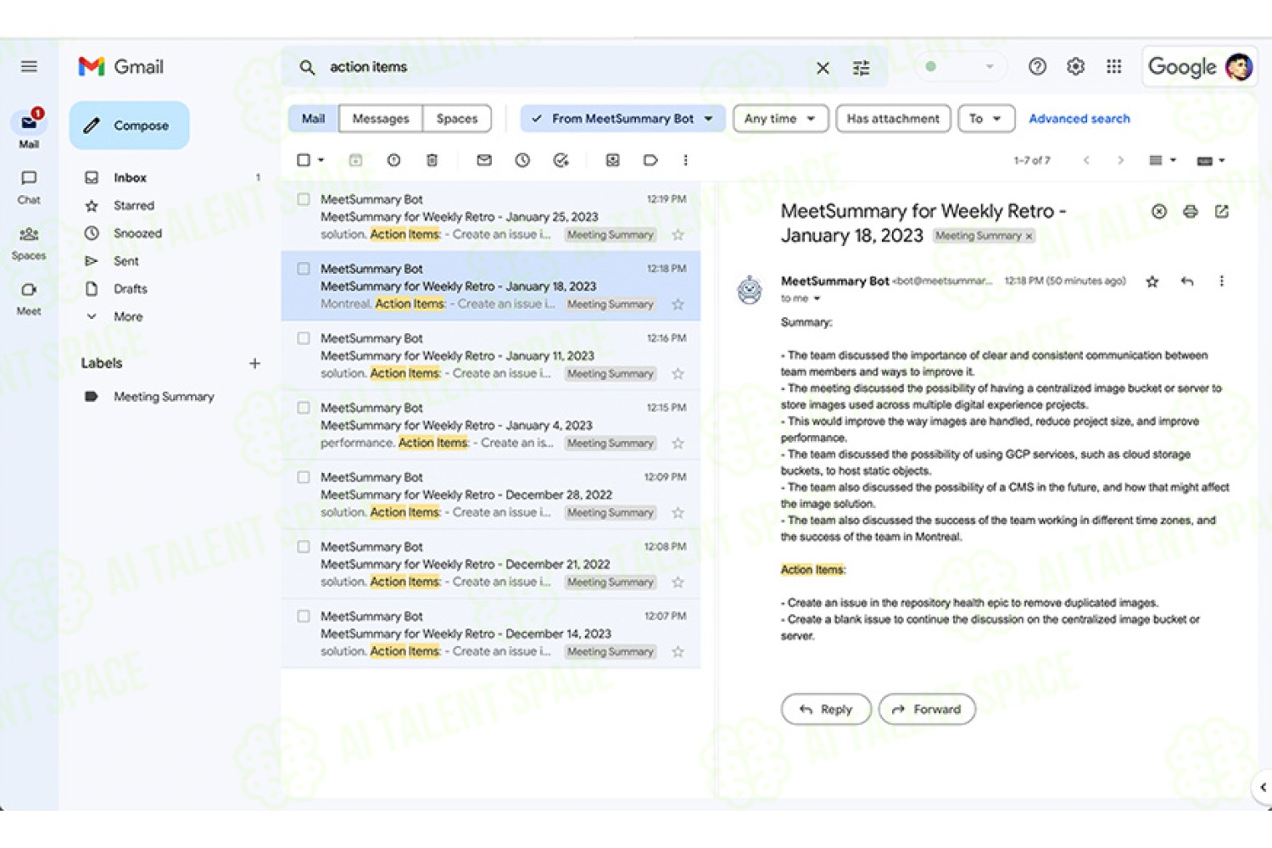This screenshot has height=848, width=1272.
Task: Click the Labels tag toolbar icon
Action: 650,160
